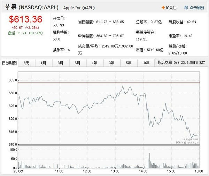Switch to the 1月 chart tab
The width and height of the screenshot is (209, 176).
(44, 63)
